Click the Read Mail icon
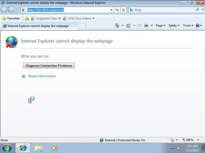 click(x=139, y=25)
